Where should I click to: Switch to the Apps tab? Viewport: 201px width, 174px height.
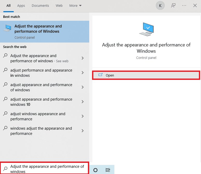coord(21,5)
